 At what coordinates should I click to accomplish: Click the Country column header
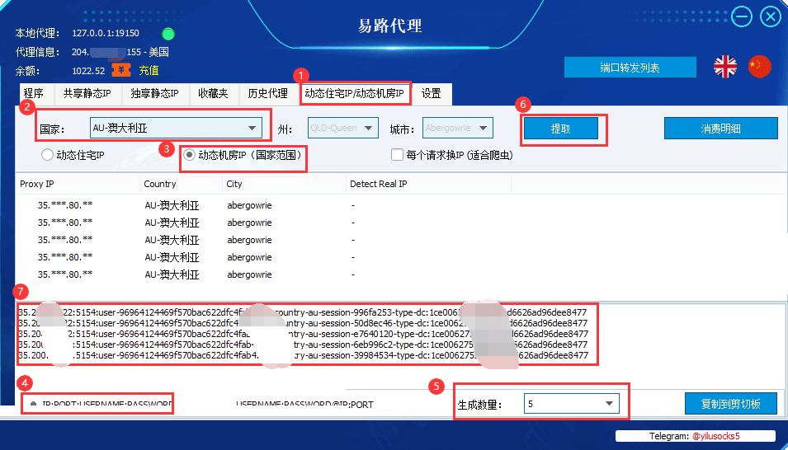pos(181,184)
